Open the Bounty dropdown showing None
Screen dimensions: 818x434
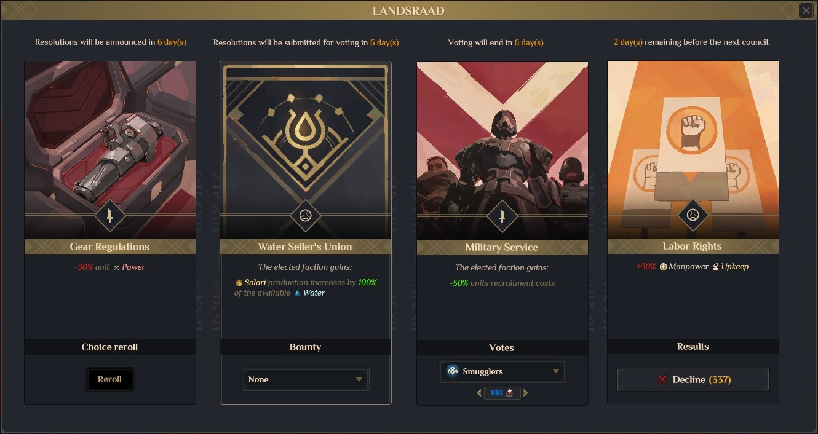pyautogui.click(x=305, y=379)
